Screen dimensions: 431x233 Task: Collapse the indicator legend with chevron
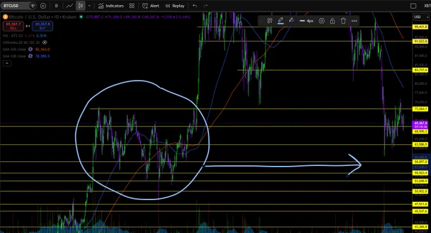pos(7,63)
